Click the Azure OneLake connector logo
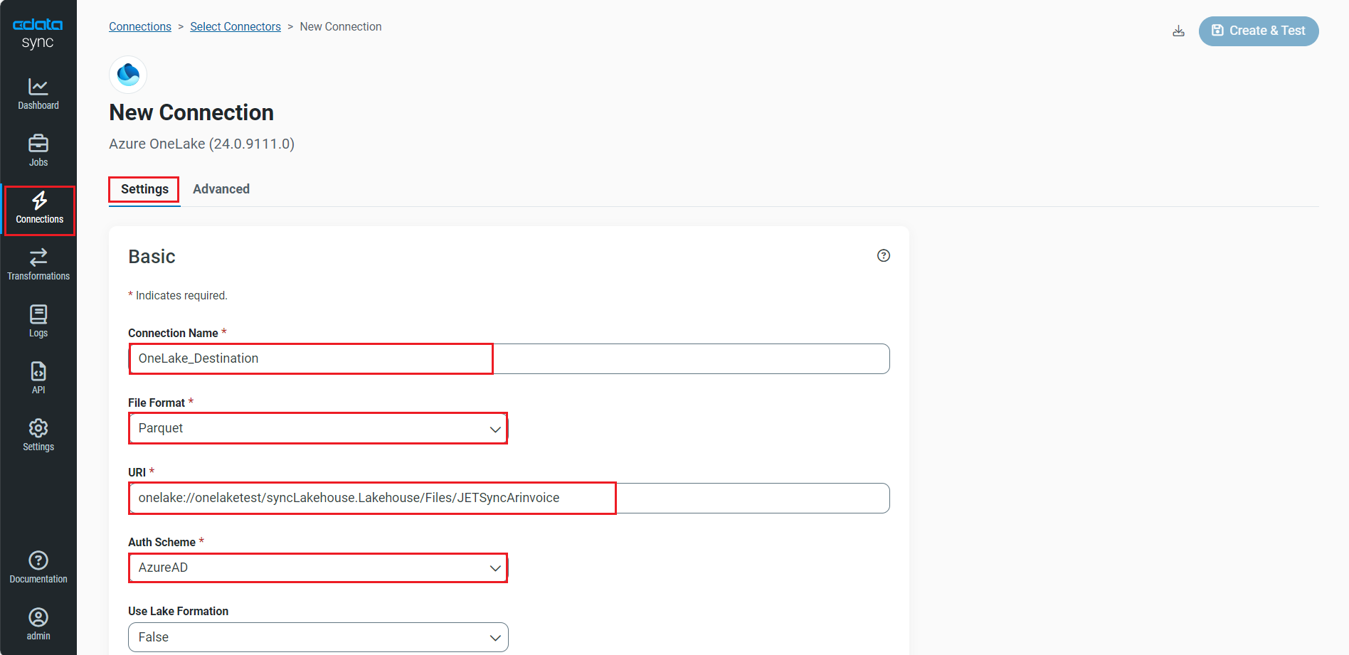This screenshot has height=655, width=1349. pyautogui.click(x=128, y=75)
